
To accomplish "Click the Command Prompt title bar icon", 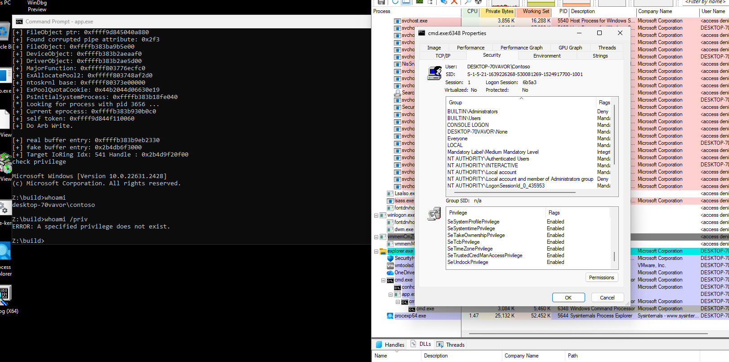I will click(x=19, y=21).
